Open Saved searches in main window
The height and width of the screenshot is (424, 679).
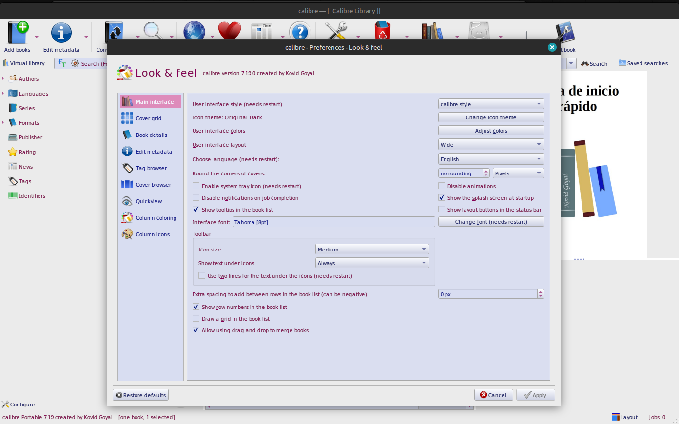pyautogui.click(x=643, y=63)
